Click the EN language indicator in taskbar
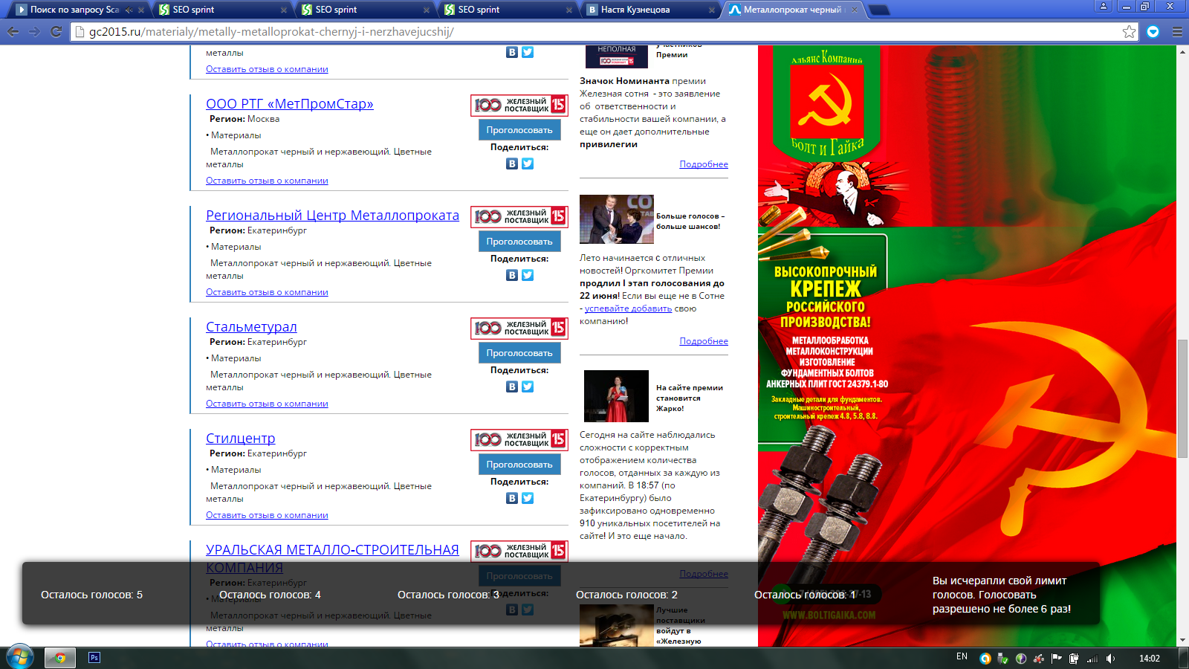The height and width of the screenshot is (669, 1189). pyautogui.click(x=962, y=657)
